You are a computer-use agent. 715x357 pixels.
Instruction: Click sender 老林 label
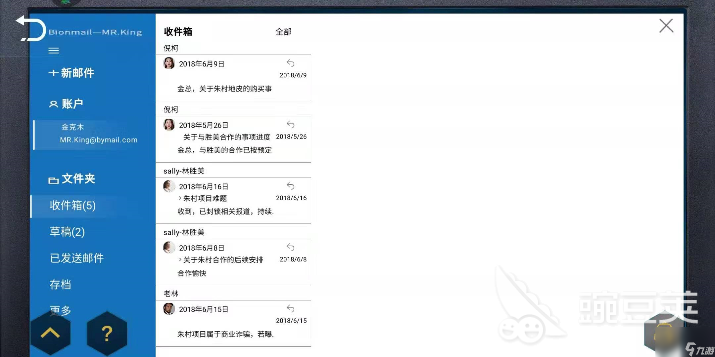tap(171, 294)
